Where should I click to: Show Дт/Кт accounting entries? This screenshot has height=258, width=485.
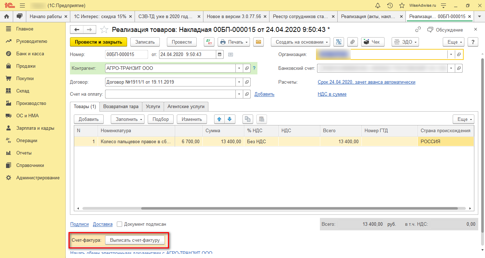pos(209,42)
